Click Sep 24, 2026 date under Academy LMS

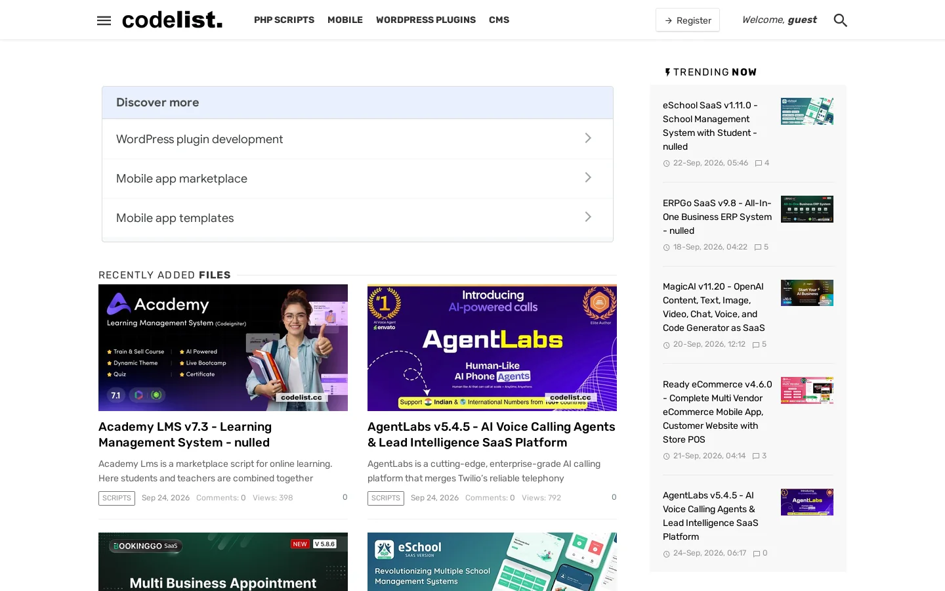point(165,498)
